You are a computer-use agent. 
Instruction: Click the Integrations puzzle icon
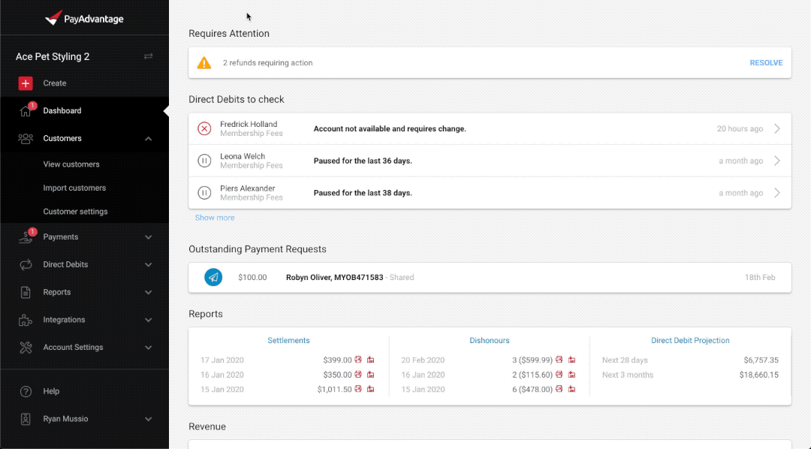[26, 320]
